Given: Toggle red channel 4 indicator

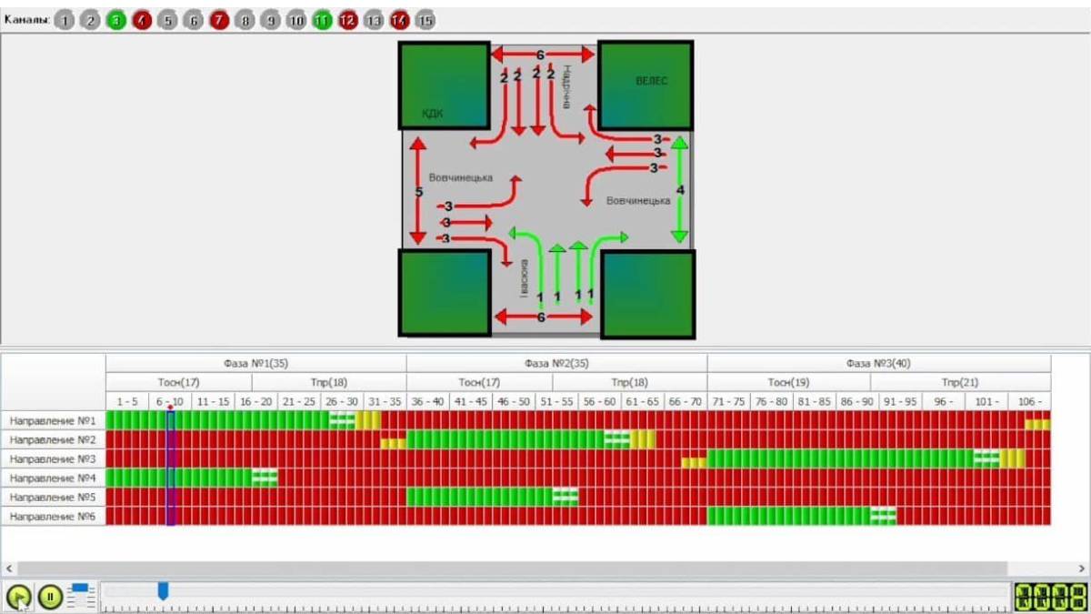Looking at the screenshot, I should (141, 20).
